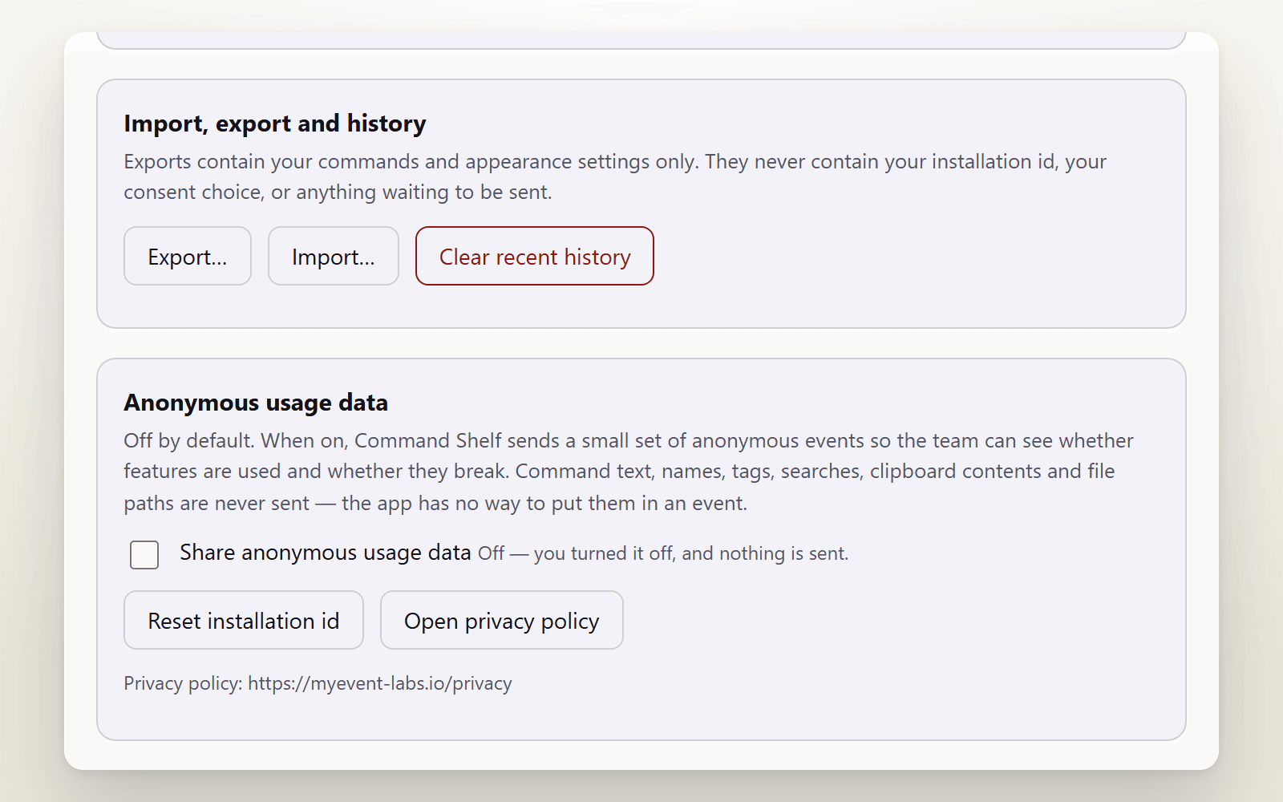The image size is (1283, 802).
Task: Open the Import... dialog button
Action: tap(334, 256)
